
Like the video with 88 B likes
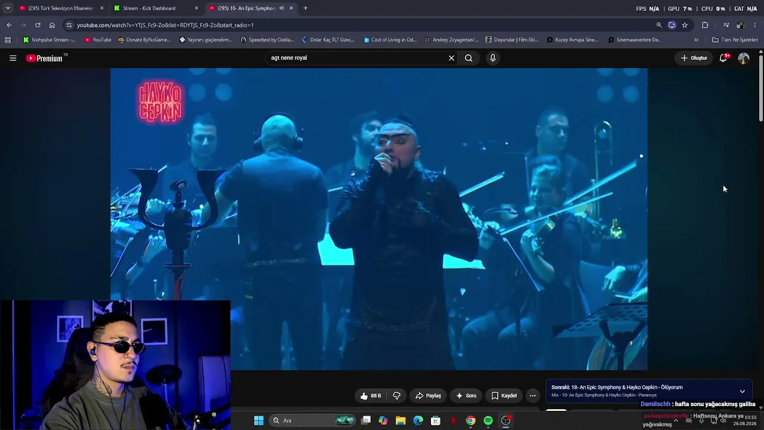click(x=371, y=395)
